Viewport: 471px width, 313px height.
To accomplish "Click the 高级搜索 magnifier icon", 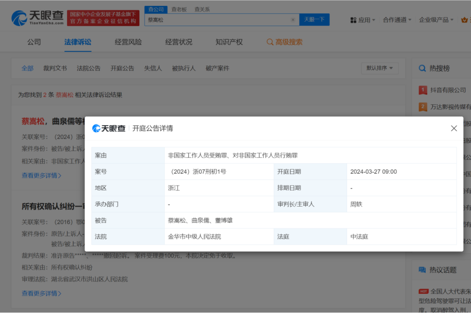I will (x=270, y=42).
